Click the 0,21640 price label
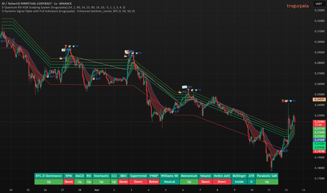The height and width of the screenshot is (193, 327). (319, 132)
